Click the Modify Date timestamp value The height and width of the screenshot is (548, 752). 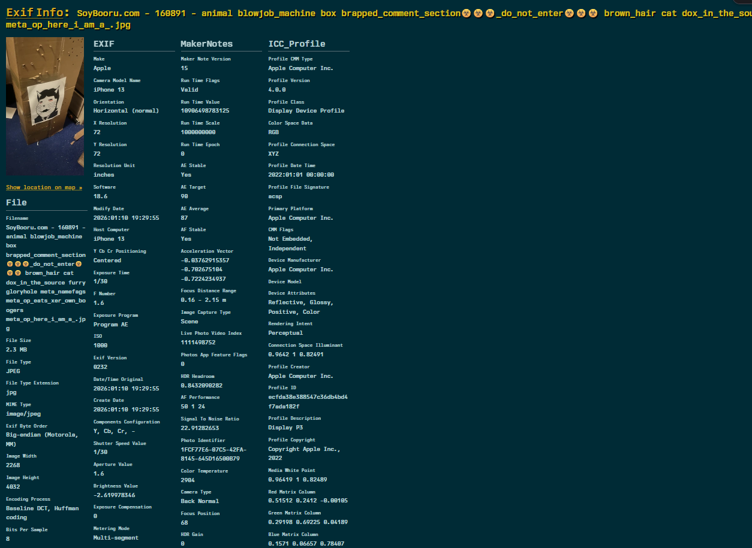click(126, 218)
